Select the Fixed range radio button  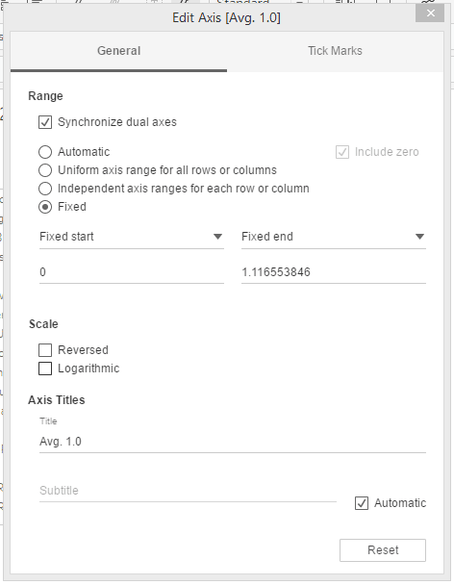coord(45,207)
